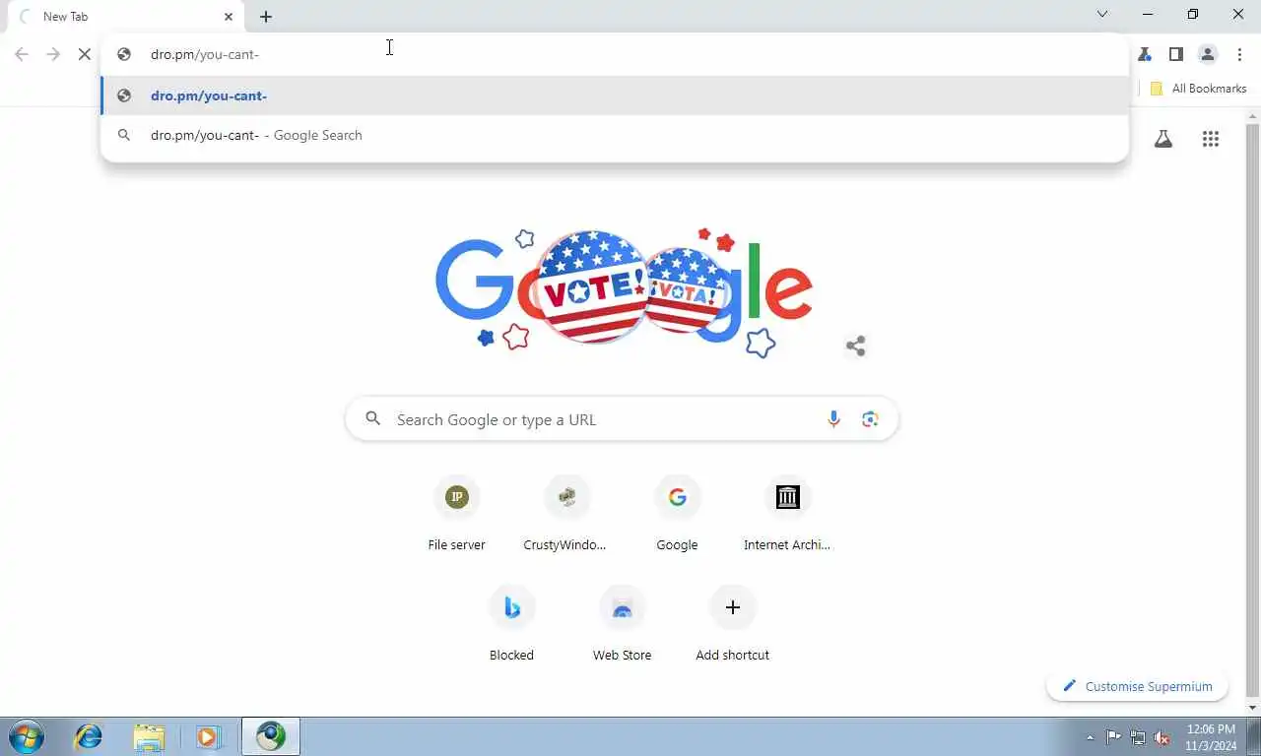Open the Blocked Bing shortcut
The image size is (1261, 756).
(x=511, y=624)
